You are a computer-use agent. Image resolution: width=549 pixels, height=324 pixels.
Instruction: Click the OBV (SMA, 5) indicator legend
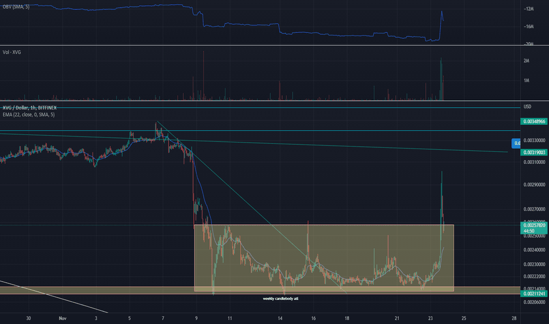16,6
